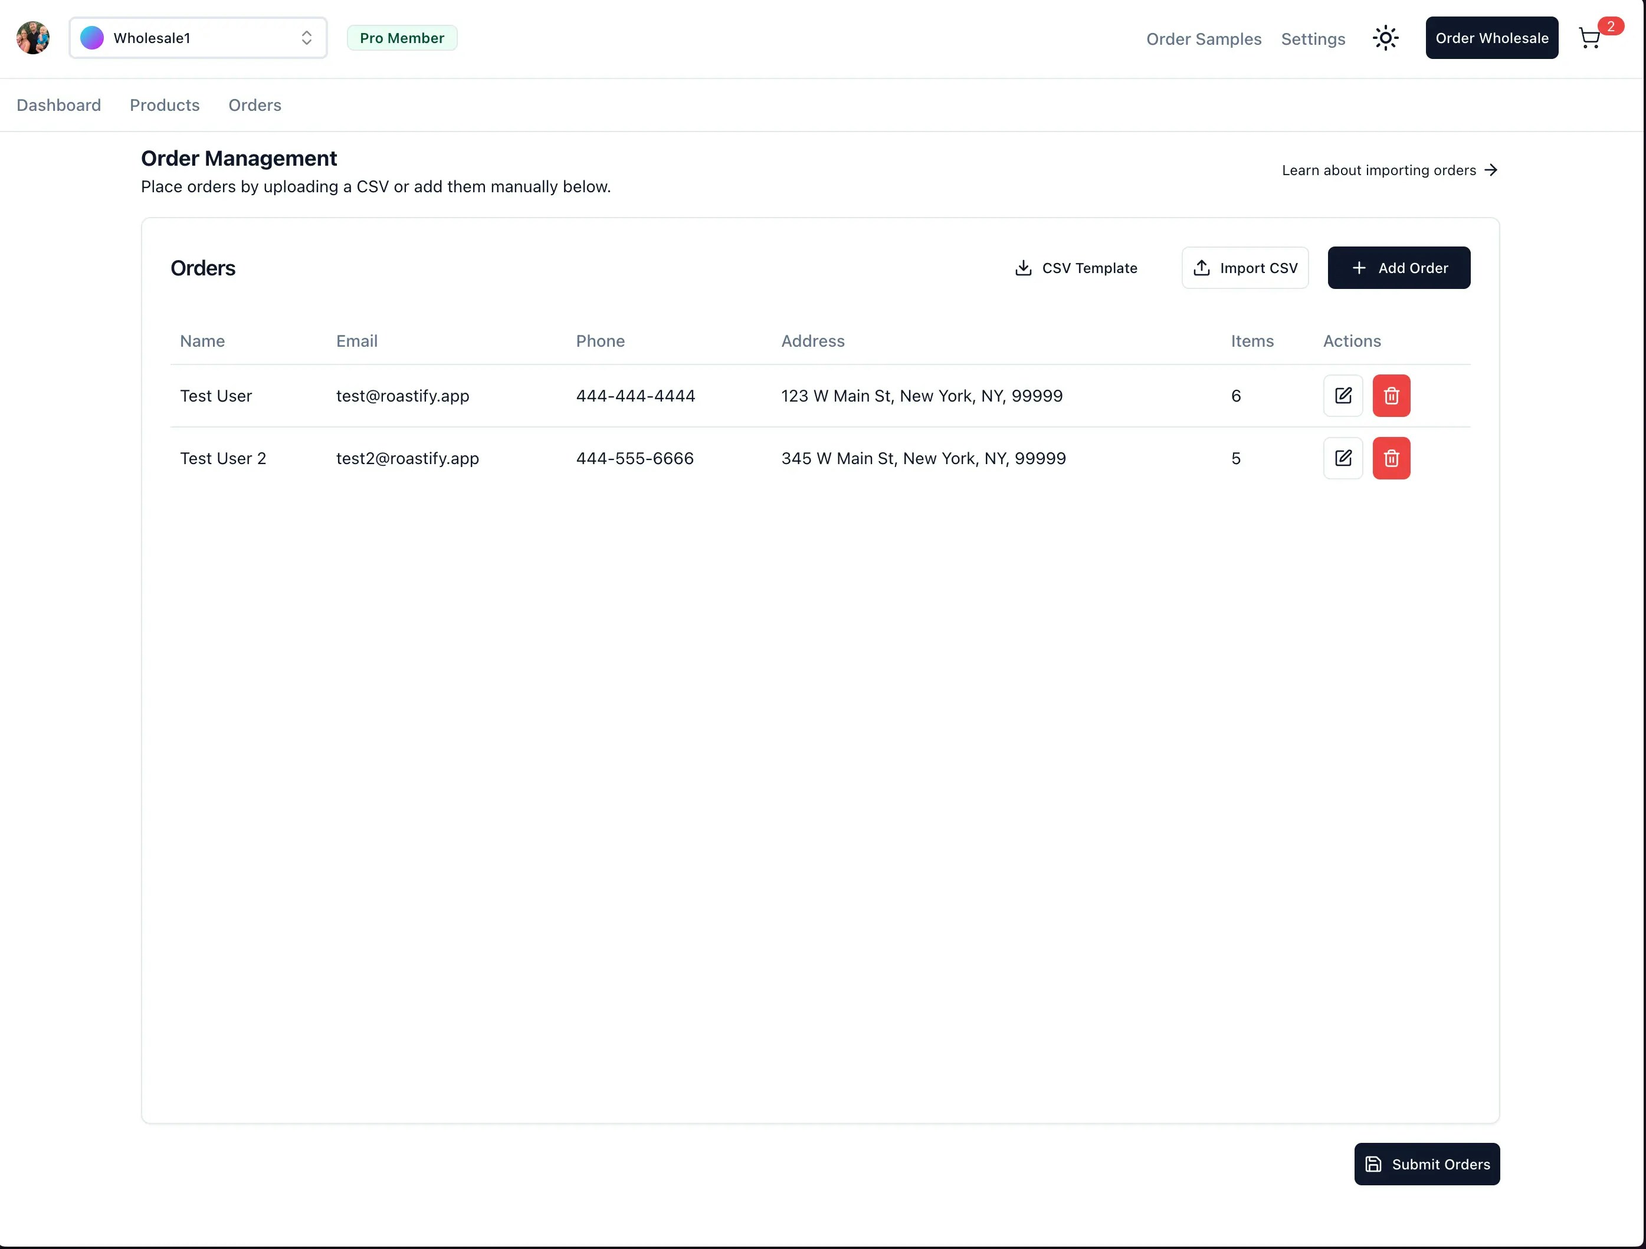Switch to the Products tab
The height and width of the screenshot is (1249, 1646).
click(x=163, y=105)
